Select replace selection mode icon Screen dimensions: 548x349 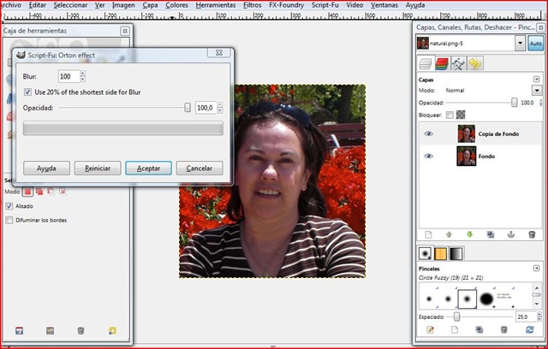point(27,192)
